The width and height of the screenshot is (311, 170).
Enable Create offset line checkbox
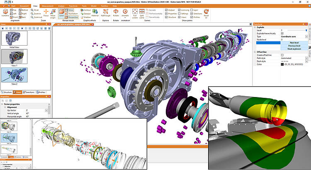[x=282, y=55]
